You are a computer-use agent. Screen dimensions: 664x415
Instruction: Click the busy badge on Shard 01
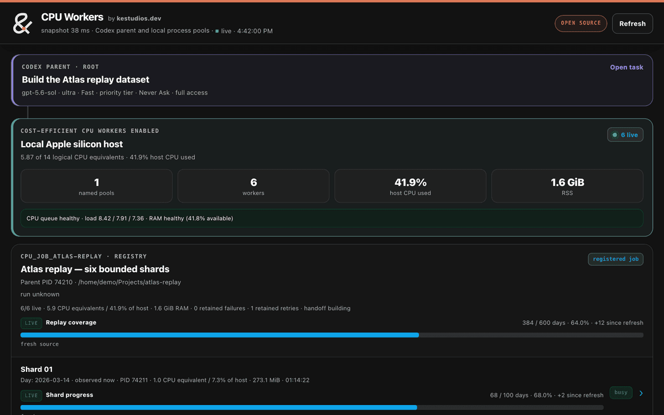click(x=621, y=393)
